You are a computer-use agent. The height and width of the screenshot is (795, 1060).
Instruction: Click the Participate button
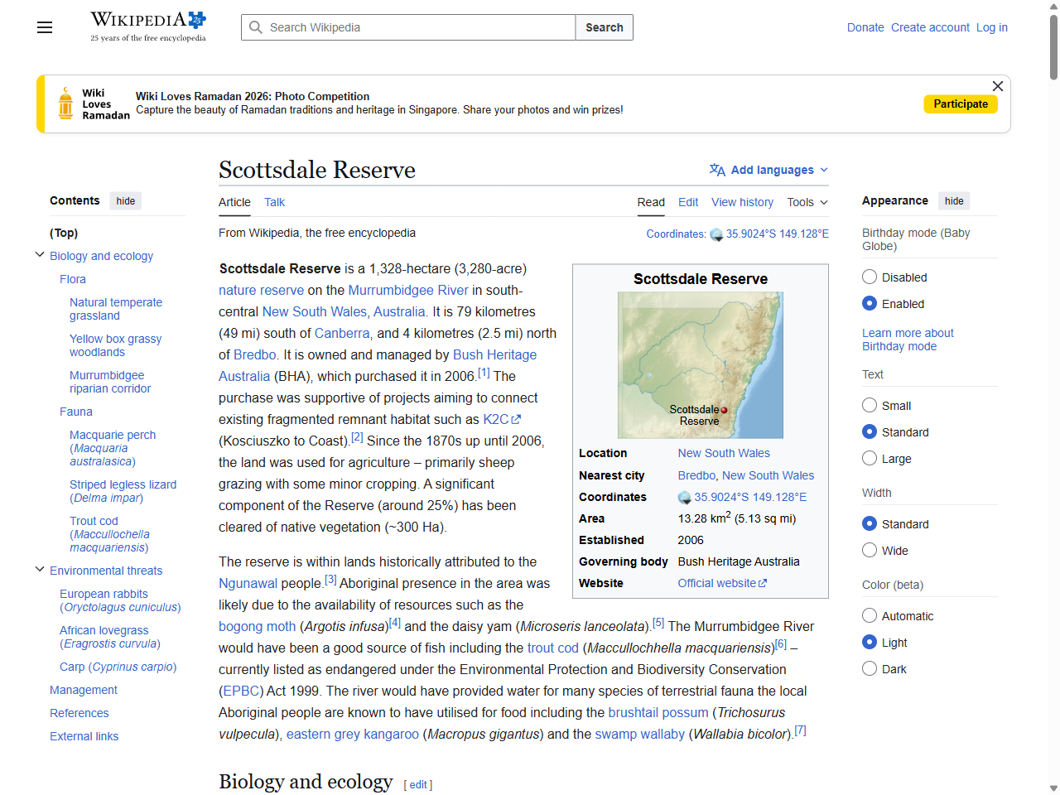(x=961, y=104)
